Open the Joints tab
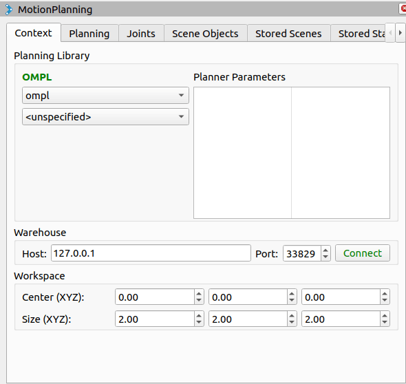406x384 pixels. click(141, 34)
